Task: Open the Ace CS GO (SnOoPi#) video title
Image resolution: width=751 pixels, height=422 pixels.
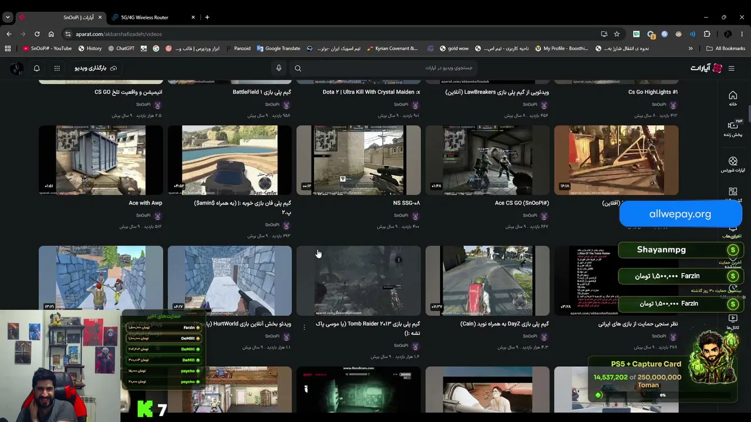Action: (x=522, y=203)
